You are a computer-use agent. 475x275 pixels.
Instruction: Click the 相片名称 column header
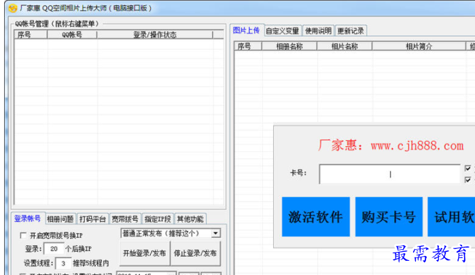(x=345, y=46)
